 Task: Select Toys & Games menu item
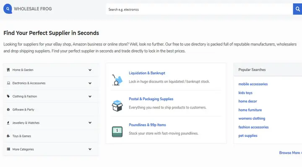(x=22, y=136)
